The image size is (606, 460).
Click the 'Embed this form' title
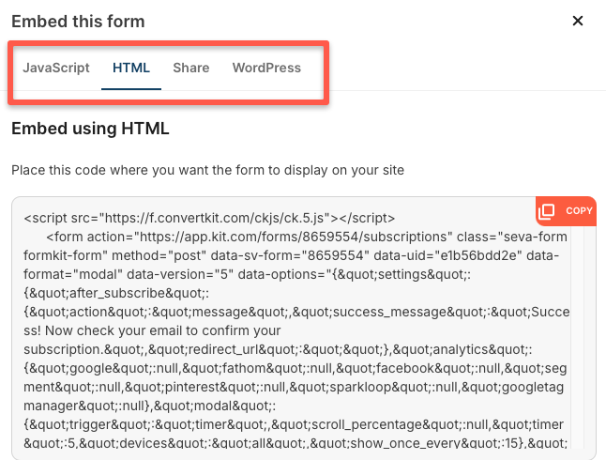click(x=78, y=21)
